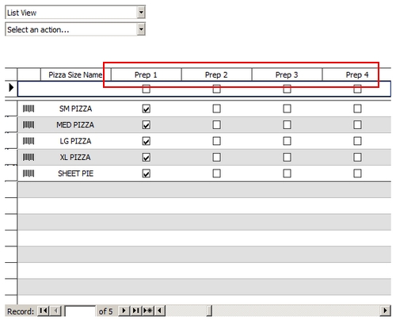Check Prep 4 for LG PIZZA
The width and height of the screenshot is (396, 320).
(357, 141)
